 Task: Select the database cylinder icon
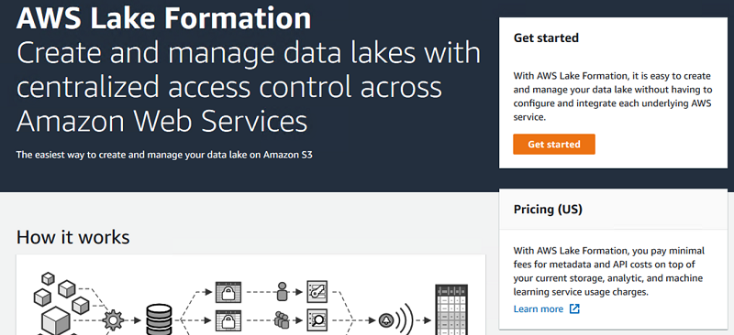(159, 319)
